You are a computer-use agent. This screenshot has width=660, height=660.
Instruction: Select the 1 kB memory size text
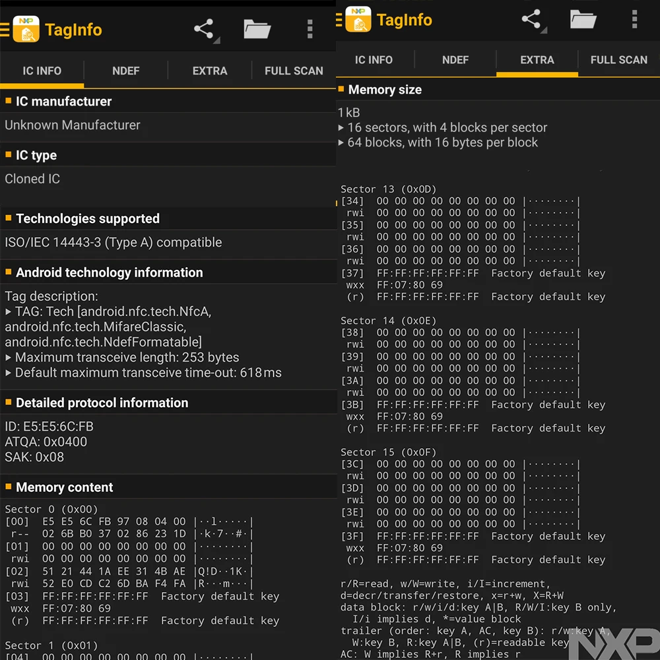pyautogui.click(x=349, y=112)
